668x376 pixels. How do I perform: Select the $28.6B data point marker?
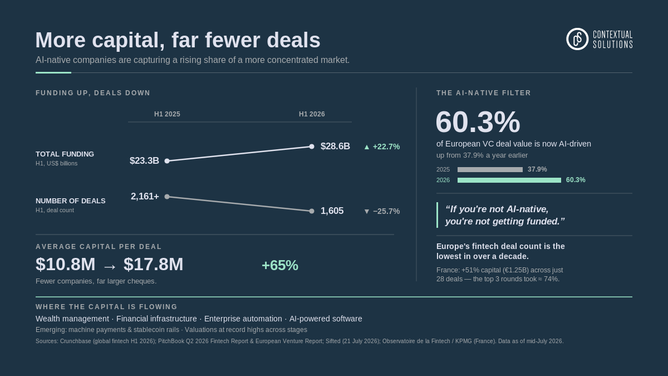tap(312, 147)
